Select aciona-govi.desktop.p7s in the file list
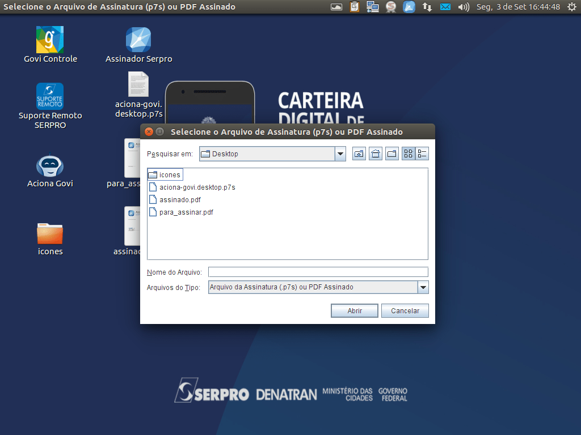581x435 pixels. point(192,187)
